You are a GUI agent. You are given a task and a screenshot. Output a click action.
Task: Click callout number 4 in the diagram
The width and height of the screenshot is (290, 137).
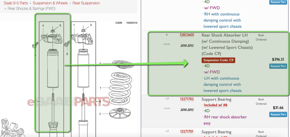[x=43, y=25]
